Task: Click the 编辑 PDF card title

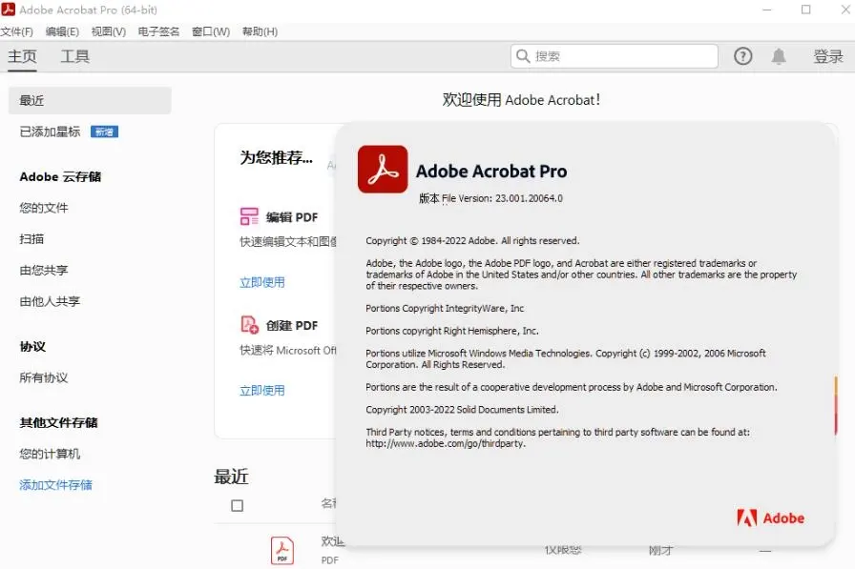Action: [292, 216]
